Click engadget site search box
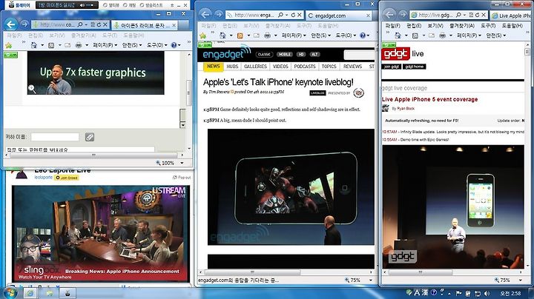The width and height of the screenshot is (534, 299). [359, 55]
